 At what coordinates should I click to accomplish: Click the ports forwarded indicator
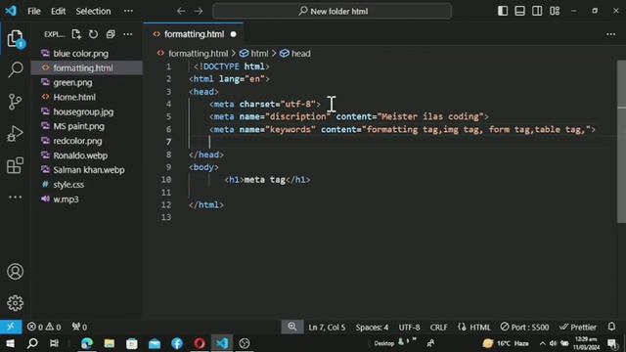point(79,327)
